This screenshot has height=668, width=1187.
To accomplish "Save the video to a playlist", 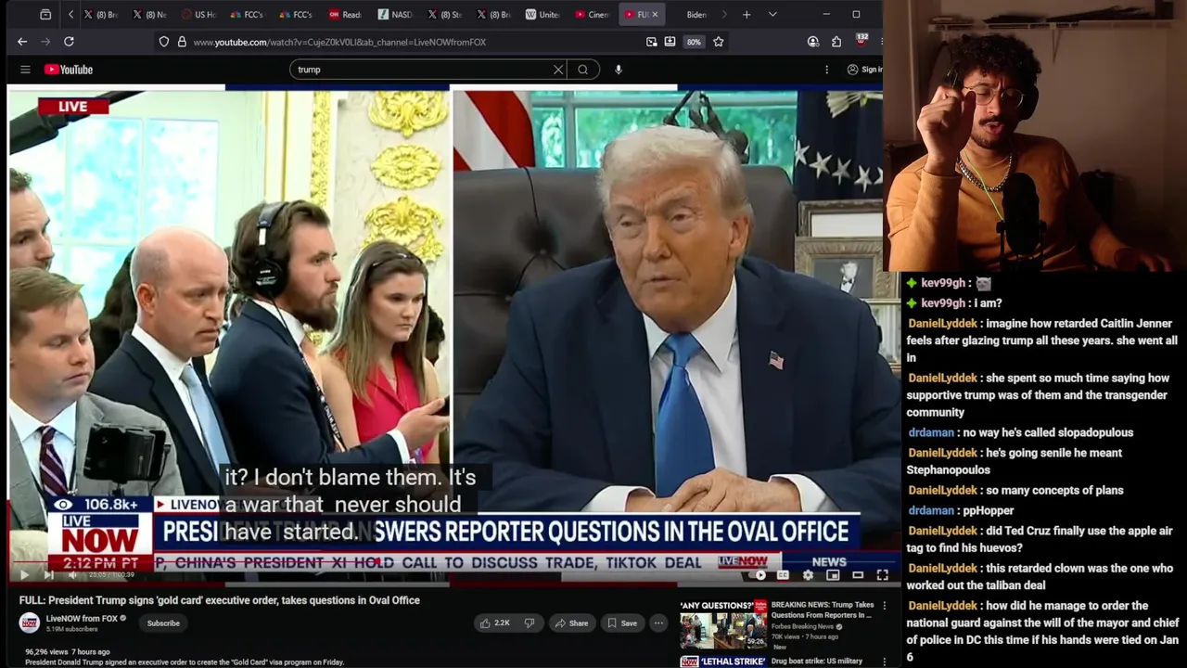I will (621, 623).
